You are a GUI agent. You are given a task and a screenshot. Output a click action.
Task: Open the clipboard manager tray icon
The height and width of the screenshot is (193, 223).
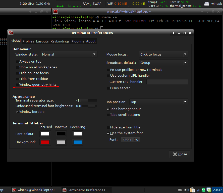click(x=192, y=190)
